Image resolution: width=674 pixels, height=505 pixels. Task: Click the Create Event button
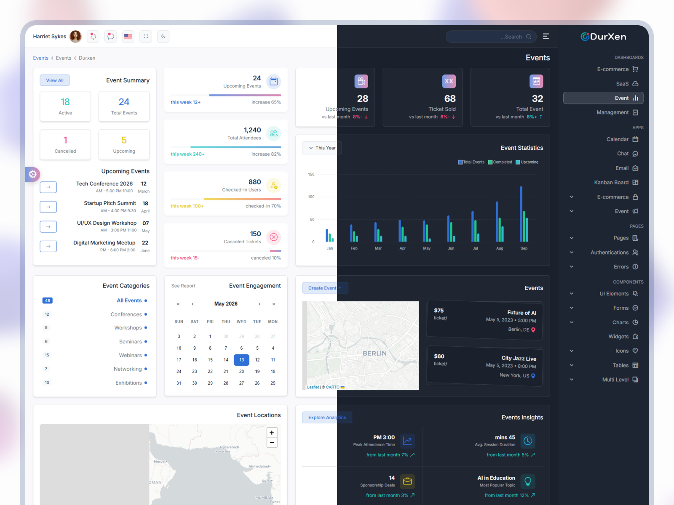[x=325, y=288]
